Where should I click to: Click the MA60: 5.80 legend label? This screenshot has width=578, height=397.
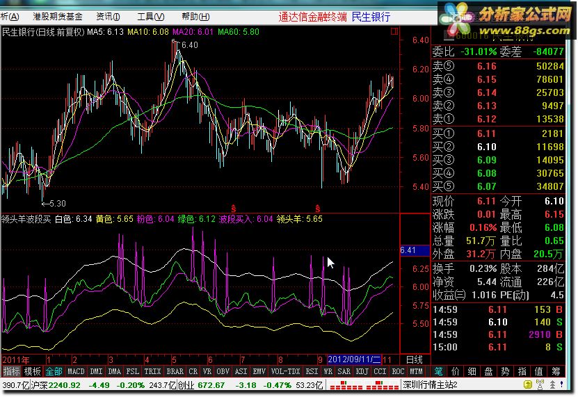click(x=238, y=32)
